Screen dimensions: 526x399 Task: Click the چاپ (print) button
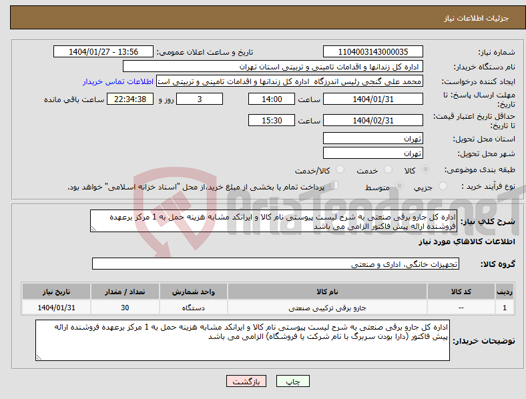click(x=292, y=381)
